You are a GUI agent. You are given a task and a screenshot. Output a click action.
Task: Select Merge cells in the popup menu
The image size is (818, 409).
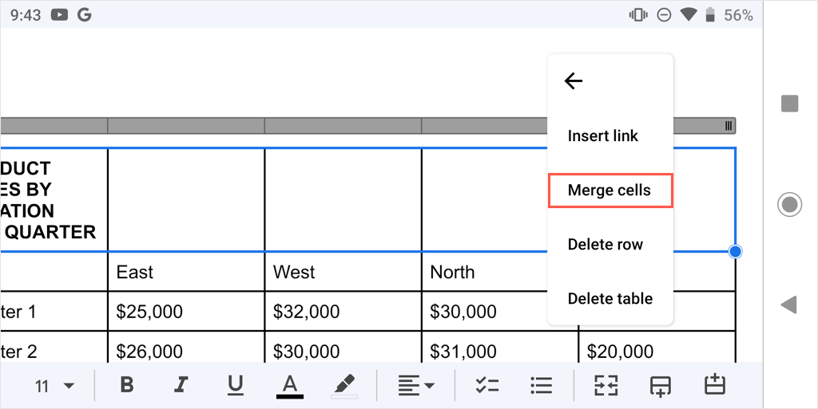point(610,191)
